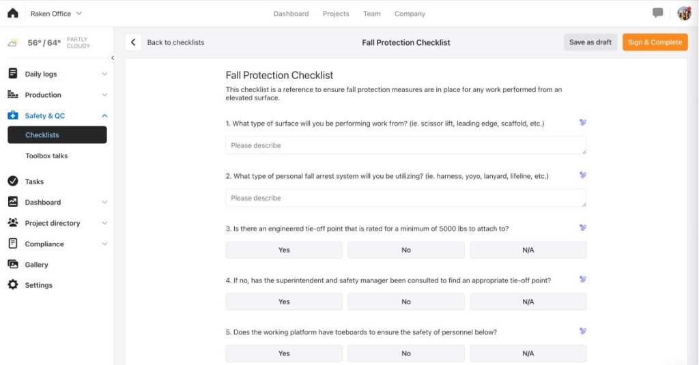
Task: Click the Settings gear icon
Action: point(12,285)
